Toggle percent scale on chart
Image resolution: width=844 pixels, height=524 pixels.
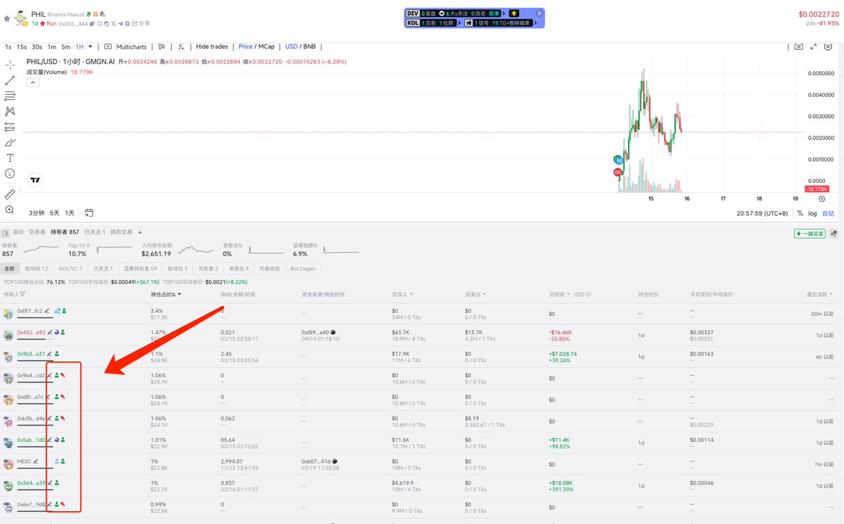point(800,213)
